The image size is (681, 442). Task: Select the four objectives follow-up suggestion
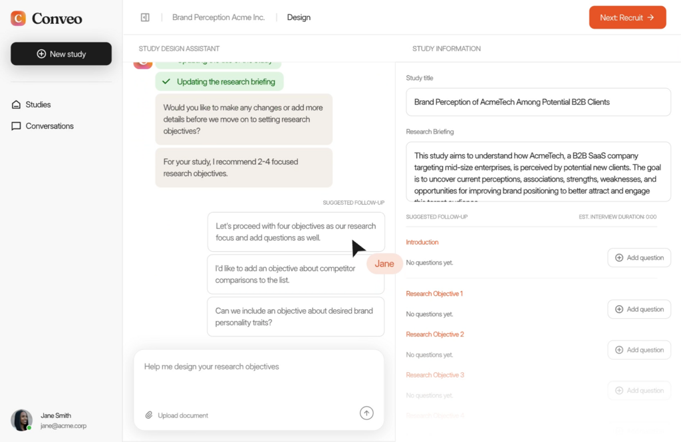coord(295,232)
